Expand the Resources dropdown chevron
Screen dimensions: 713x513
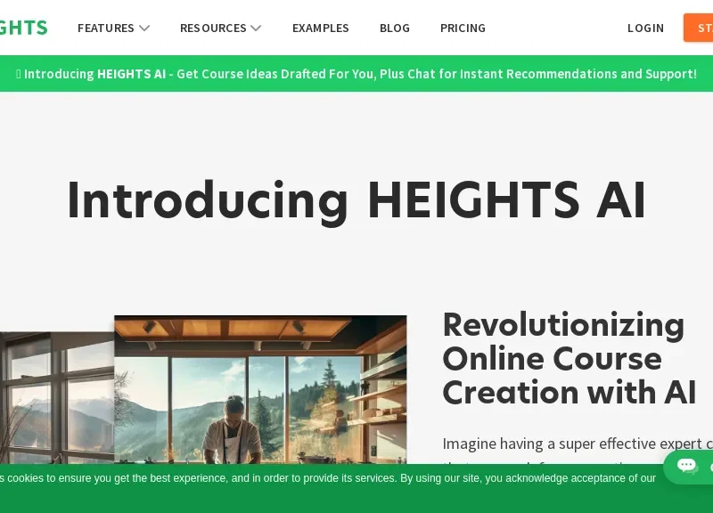click(256, 28)
